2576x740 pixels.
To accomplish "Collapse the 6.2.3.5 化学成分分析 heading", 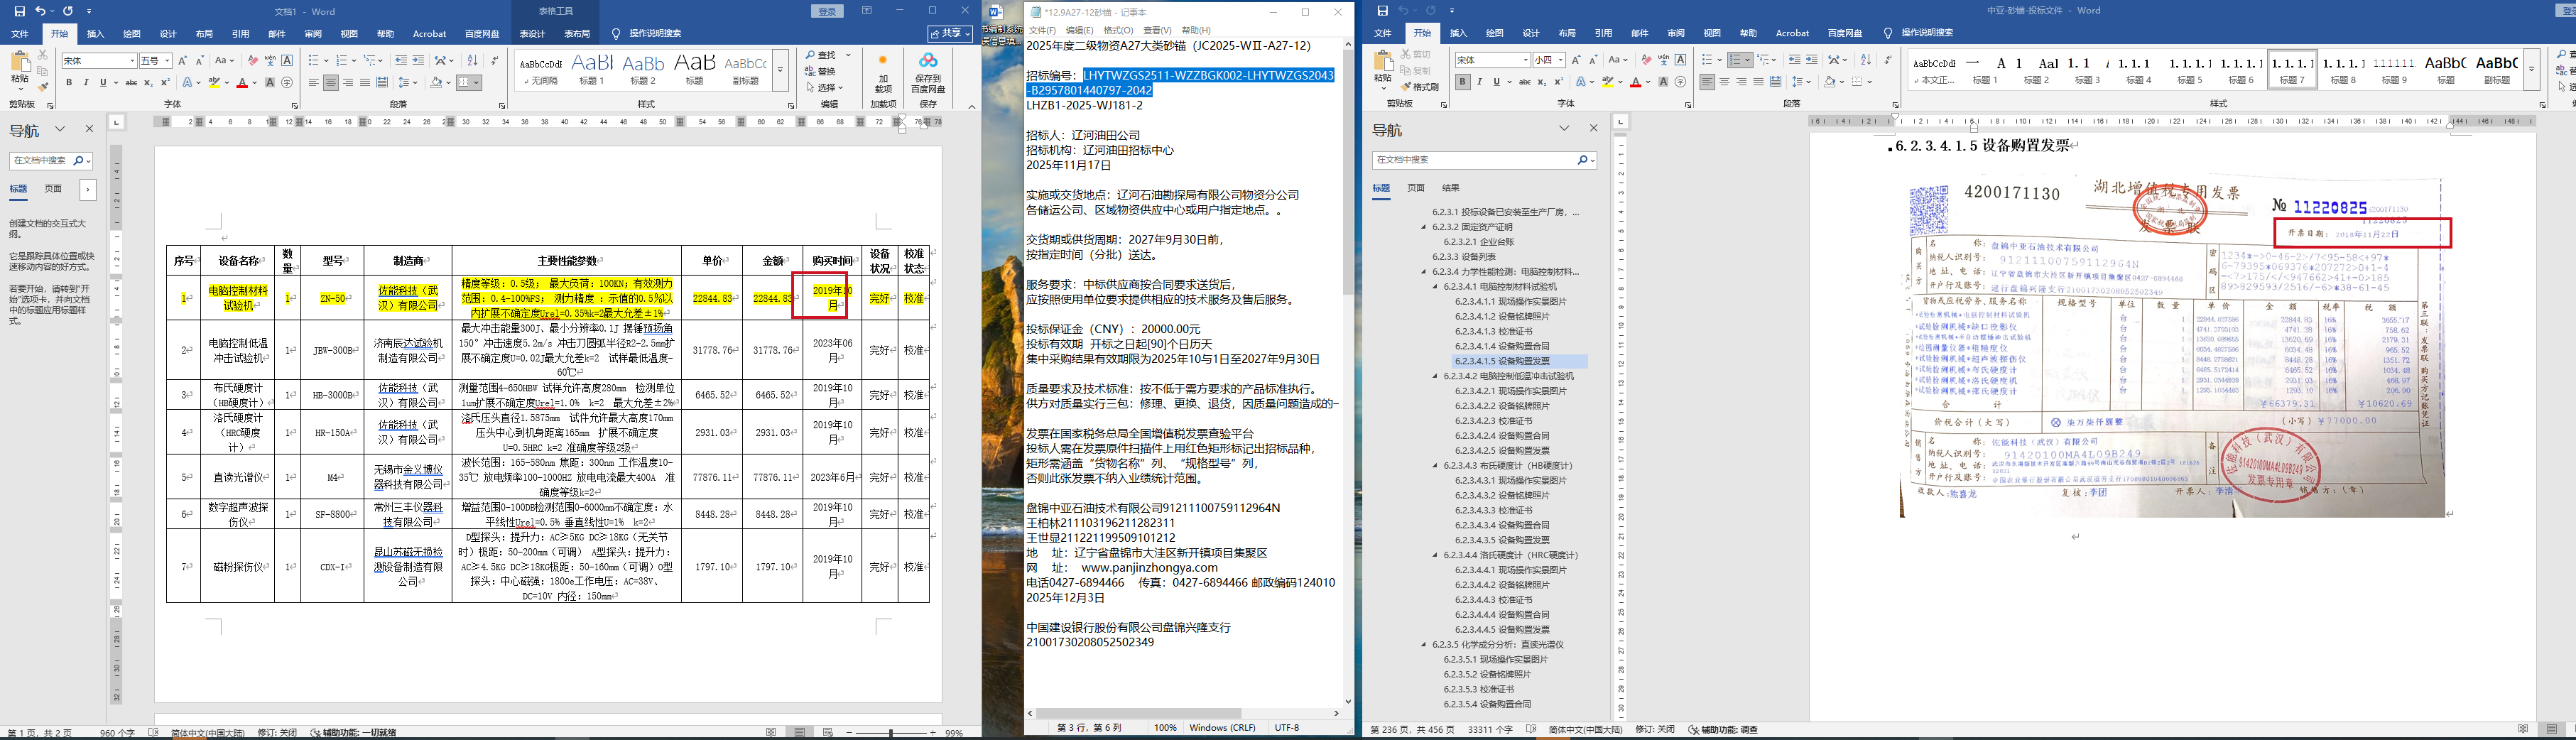I will click(x=1424, y=645).
